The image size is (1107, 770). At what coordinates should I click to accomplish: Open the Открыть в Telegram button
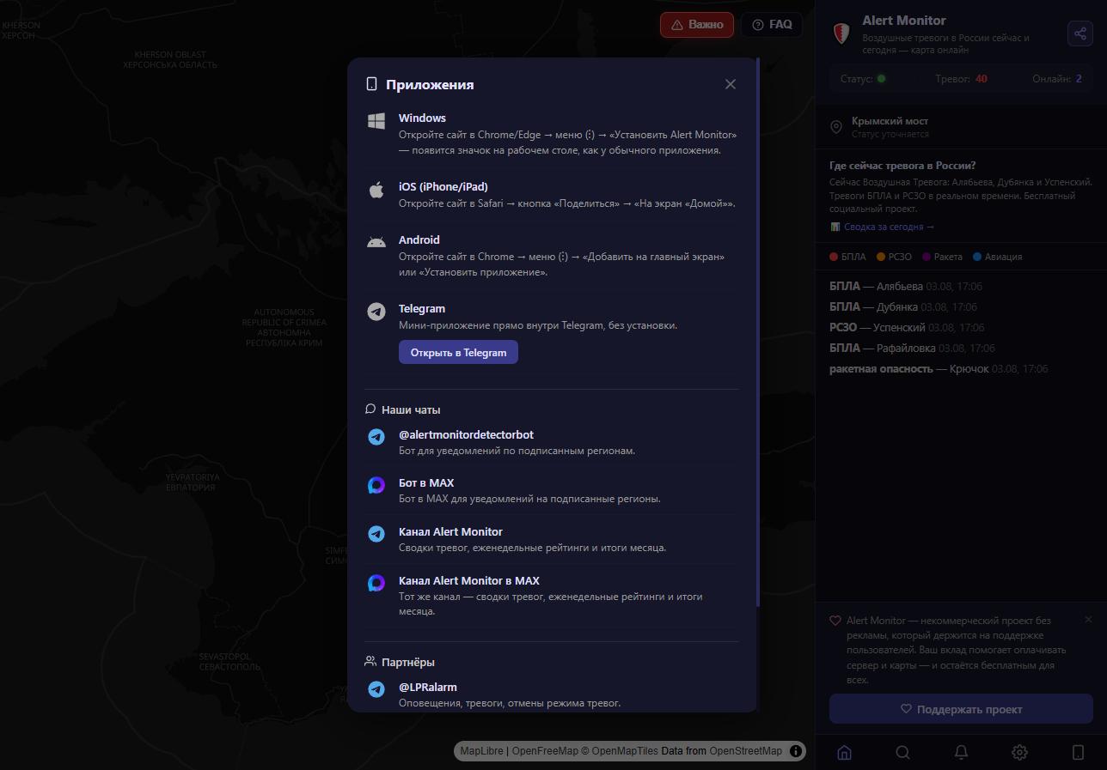coord(458,353)
